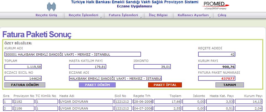Open the Kullanıcı Ayarları menu
This screenshot has width=266, height=112.
[193, 15]
